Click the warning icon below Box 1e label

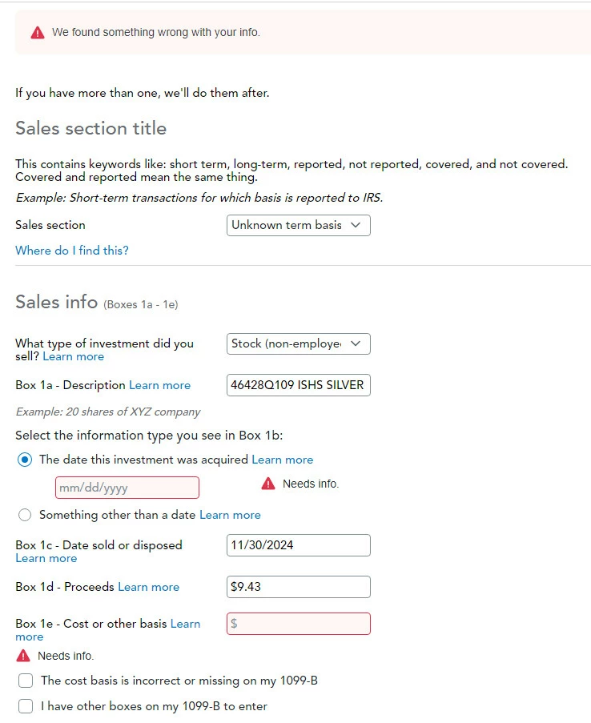click(x=23, y=656)
